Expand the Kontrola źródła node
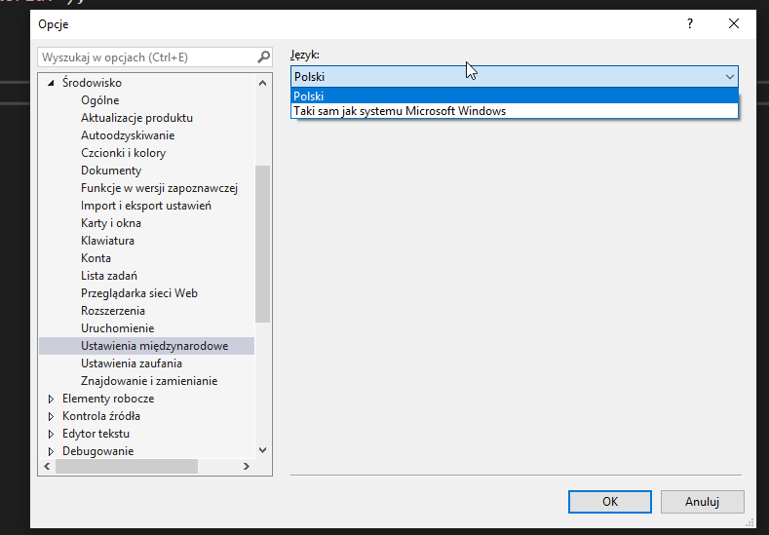This screenshot has height=535, width=769. click(x=51, y=416)
